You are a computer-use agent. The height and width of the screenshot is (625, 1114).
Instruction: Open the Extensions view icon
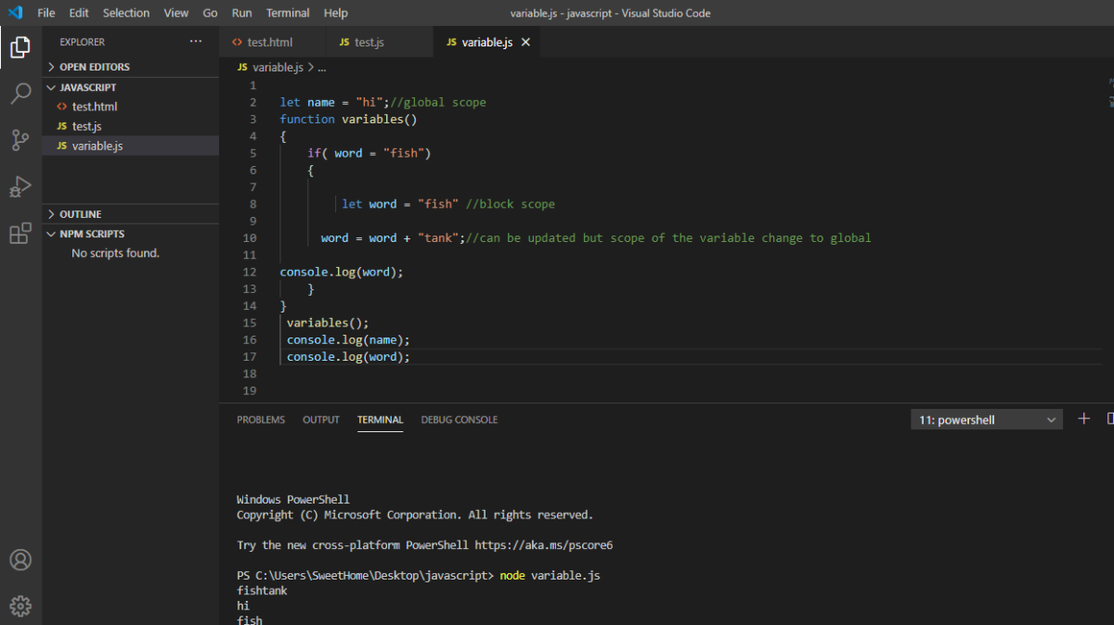20,234
